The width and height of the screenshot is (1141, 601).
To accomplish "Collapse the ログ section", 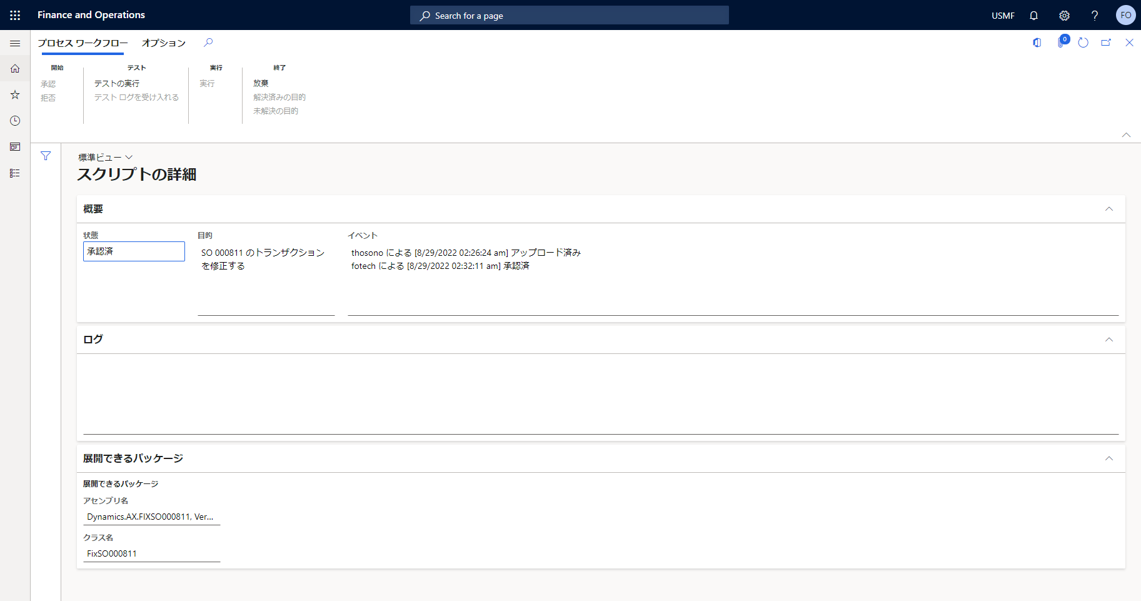I will click(x=1109, y=340).
